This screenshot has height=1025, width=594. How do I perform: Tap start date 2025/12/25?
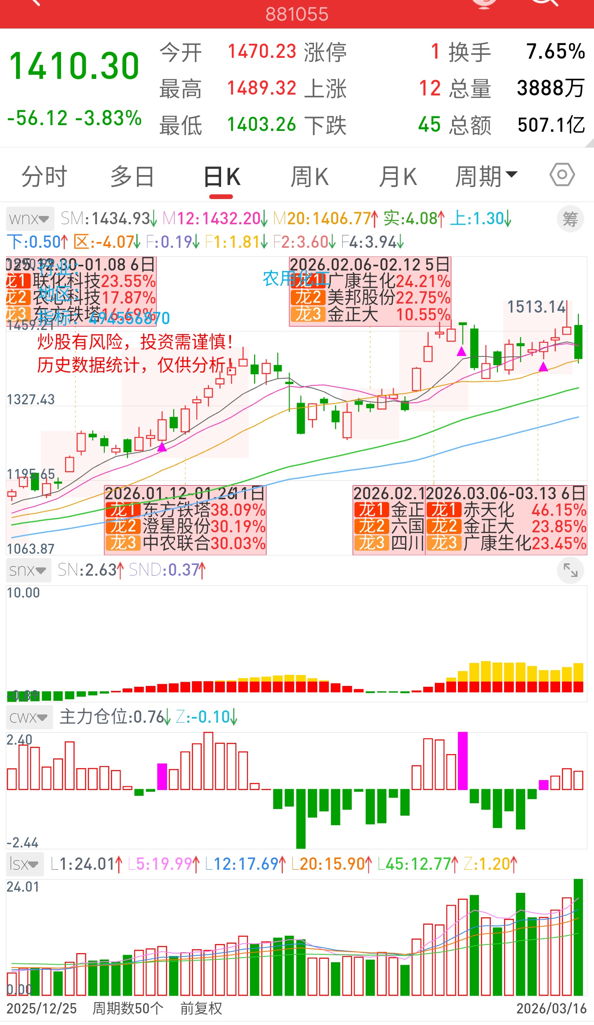[x=42, y=1008]
